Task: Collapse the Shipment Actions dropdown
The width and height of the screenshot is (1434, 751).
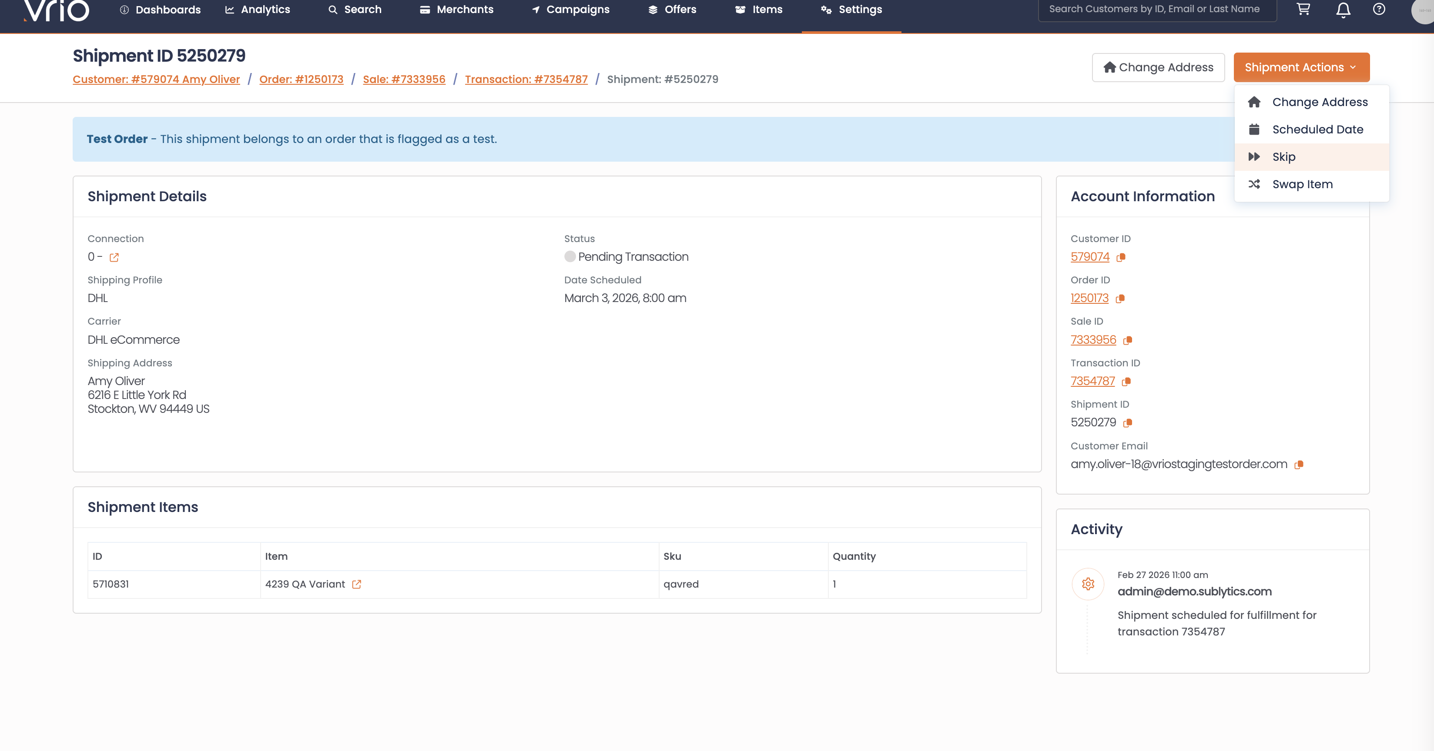Action: coord(1301,67)
